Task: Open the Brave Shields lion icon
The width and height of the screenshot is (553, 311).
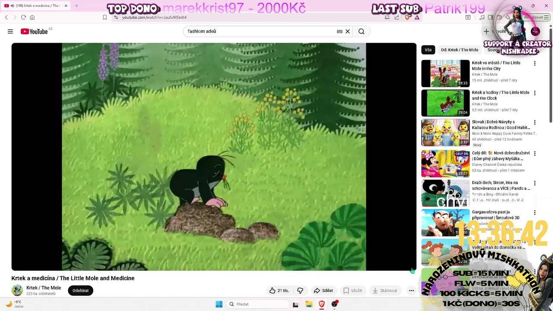Action: [407, 17]
